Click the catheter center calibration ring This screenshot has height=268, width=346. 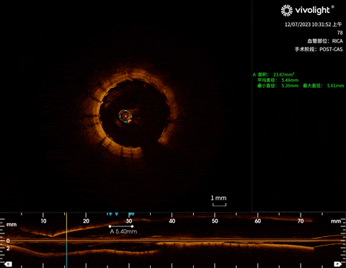(125, 116)
